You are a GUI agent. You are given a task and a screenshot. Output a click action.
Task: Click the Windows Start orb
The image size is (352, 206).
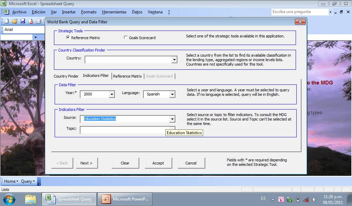coord(9,199)
